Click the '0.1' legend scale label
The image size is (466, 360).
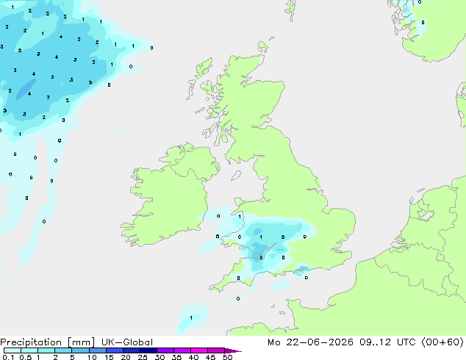tap(9, 357)
